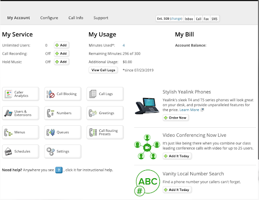The height and width of the screenshot is (200, 259).
Task: Select the Call tab in extension bar
Action: [x=199, y=19]
